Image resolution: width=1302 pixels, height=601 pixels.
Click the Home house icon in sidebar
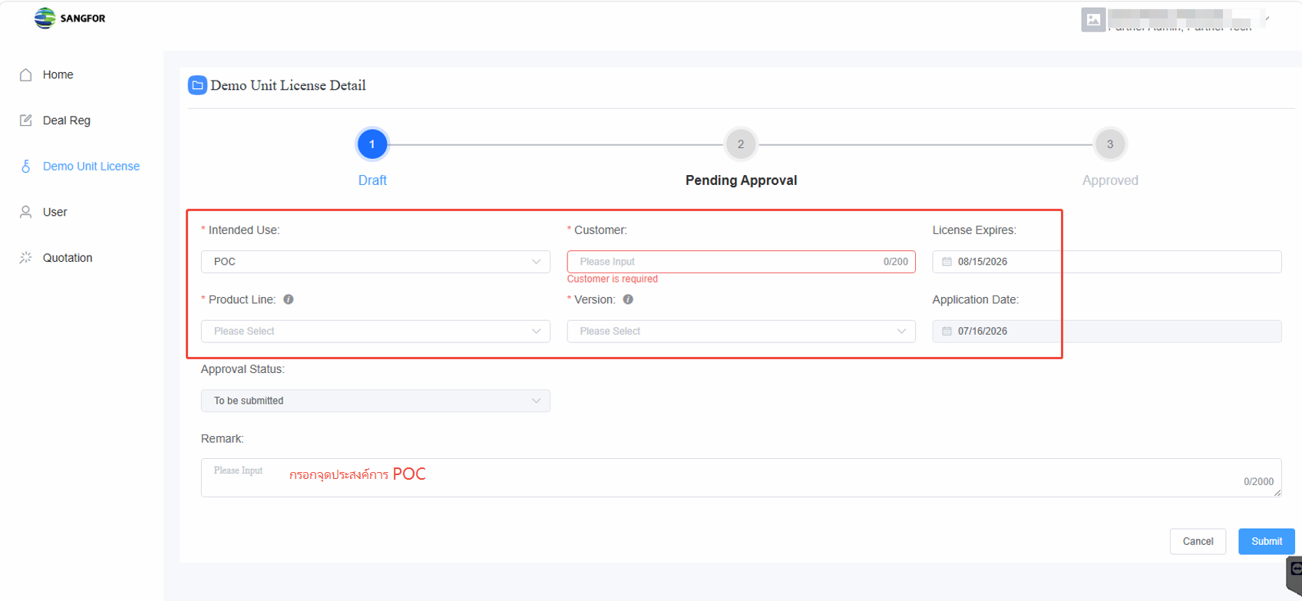click(x=26, y=74)
